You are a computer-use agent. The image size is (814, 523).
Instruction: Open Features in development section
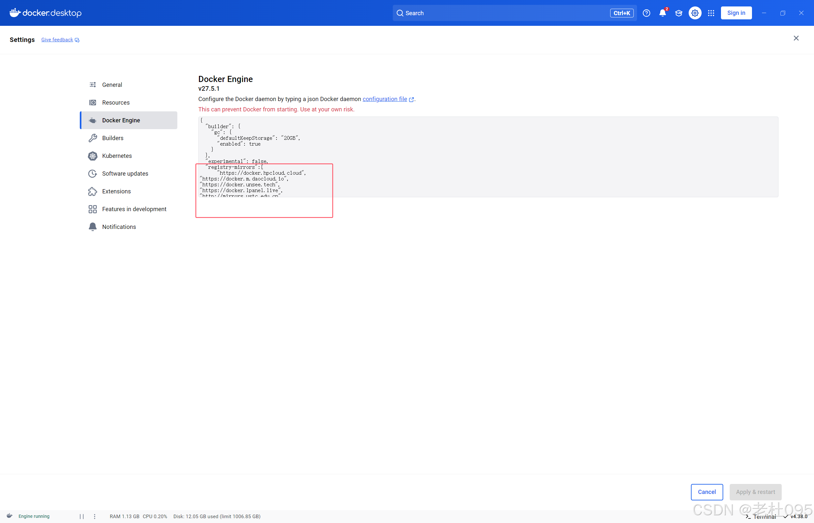(134, 209)
